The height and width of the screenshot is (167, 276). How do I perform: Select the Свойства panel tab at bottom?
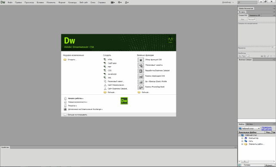tap(5, 147)
